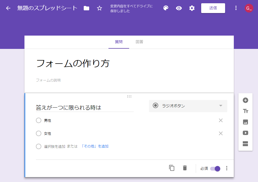Viewport: 258px width, 182px height.
Task: Add a new question with plus icon
Action: (x=245, y=100)
